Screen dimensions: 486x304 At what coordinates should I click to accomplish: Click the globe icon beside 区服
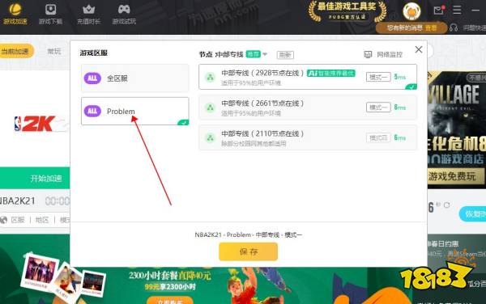(4, 220)
